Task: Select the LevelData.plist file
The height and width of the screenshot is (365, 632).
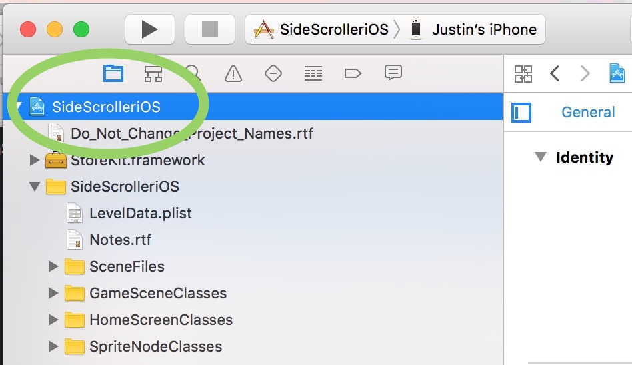Action: tap(140, 213)
